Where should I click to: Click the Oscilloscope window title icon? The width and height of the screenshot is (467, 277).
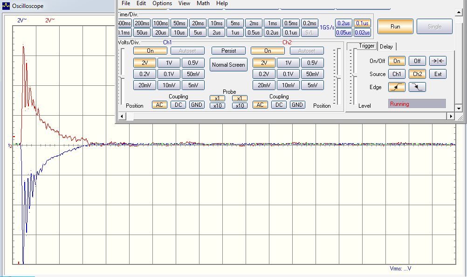(6, 6)
